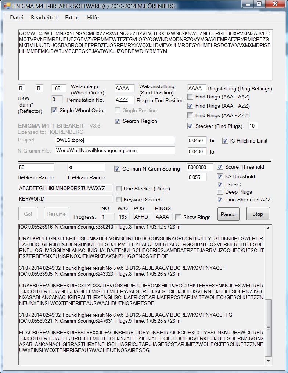
Task: Disable the Search Region checkbox
Action: tap(118, 121)
